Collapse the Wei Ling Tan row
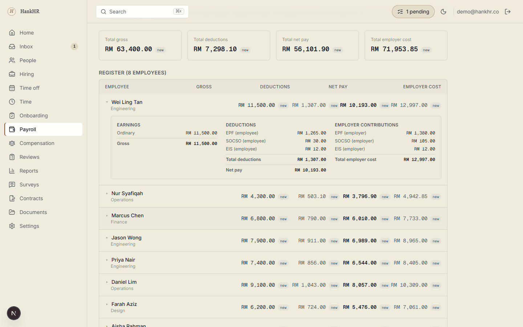Image resolution: width=523 pixels, height=327 pixels. [x=107, y=102]
